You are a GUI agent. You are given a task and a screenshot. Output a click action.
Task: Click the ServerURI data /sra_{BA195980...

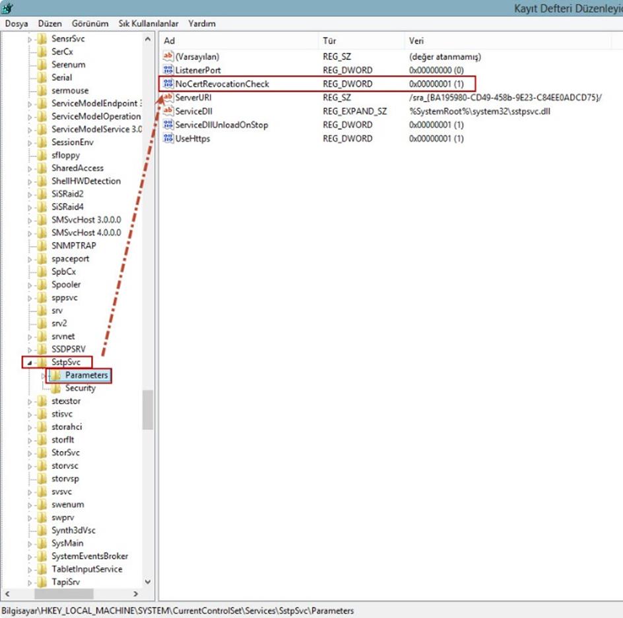506,98
